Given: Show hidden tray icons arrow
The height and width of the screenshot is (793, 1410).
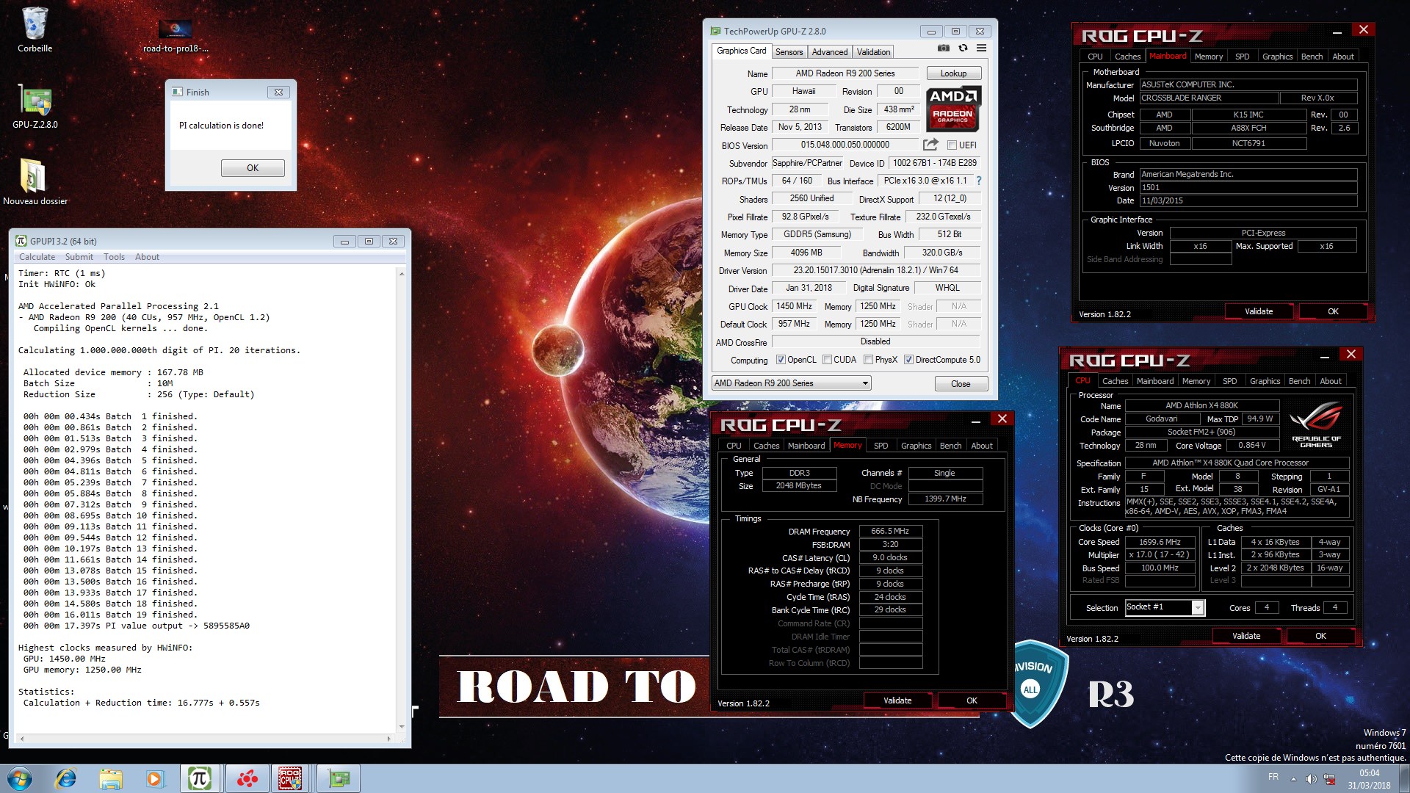Looking at the screenshot, I should 1293,779.
